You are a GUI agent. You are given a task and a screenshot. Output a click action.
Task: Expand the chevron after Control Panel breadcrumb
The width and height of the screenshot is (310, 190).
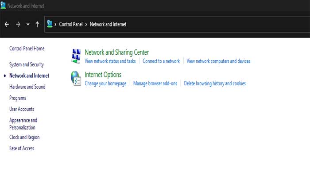click(86, 24)
